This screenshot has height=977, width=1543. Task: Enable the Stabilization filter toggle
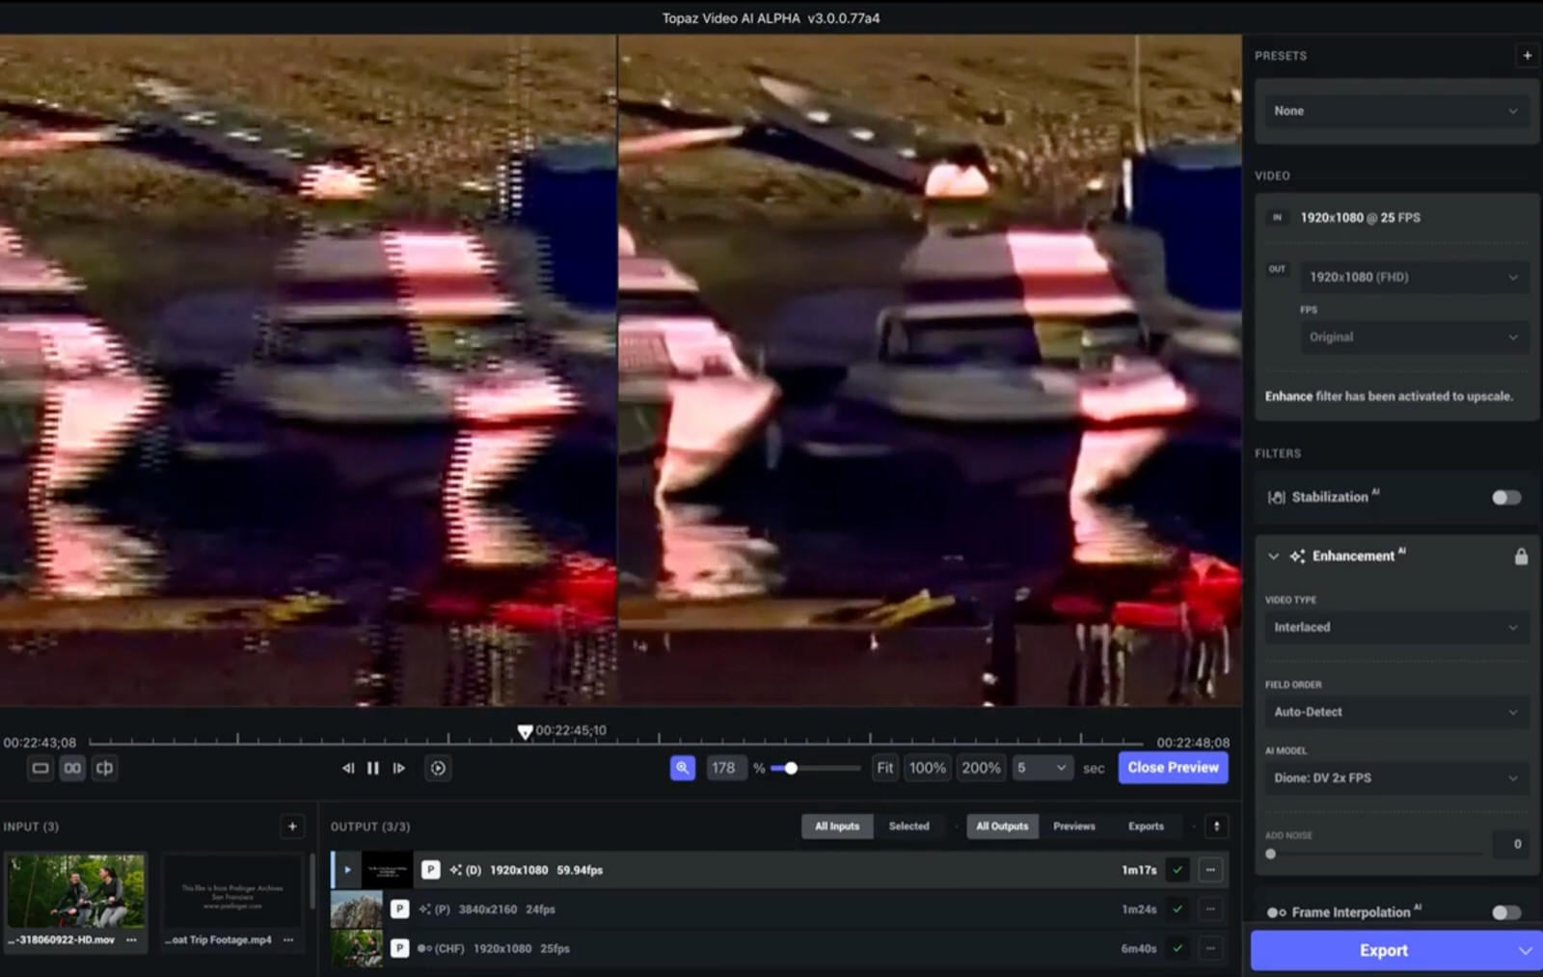(1505, 498)
